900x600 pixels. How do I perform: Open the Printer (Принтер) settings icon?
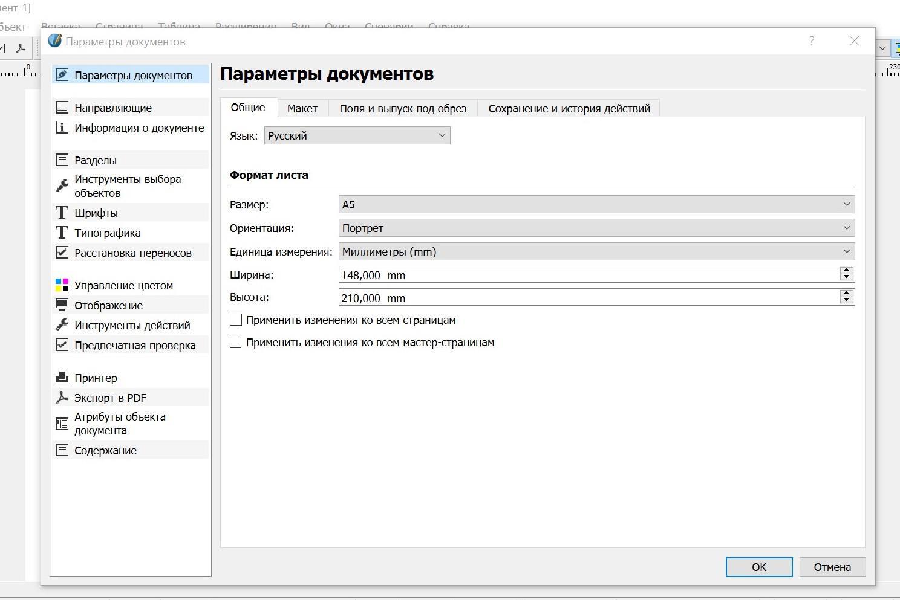(62, 378)
